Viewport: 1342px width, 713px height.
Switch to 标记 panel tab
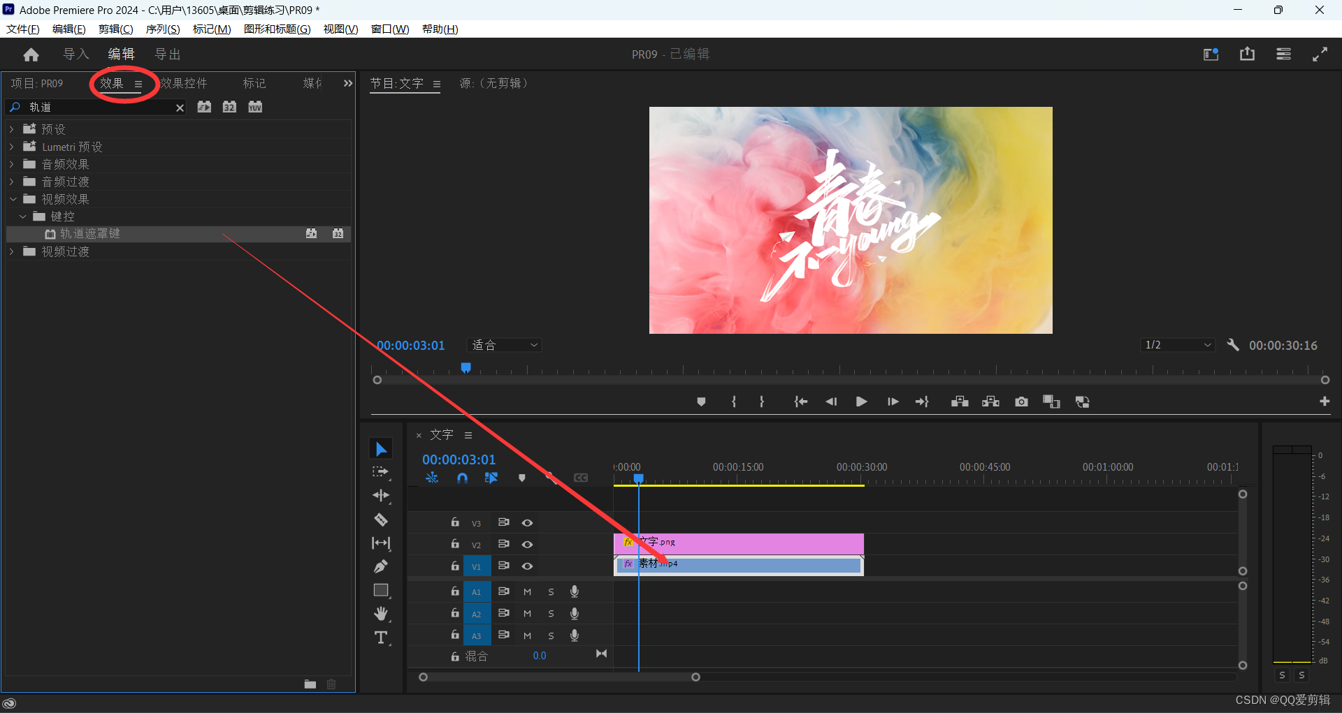pyautogui.click(x=254, y=83)
